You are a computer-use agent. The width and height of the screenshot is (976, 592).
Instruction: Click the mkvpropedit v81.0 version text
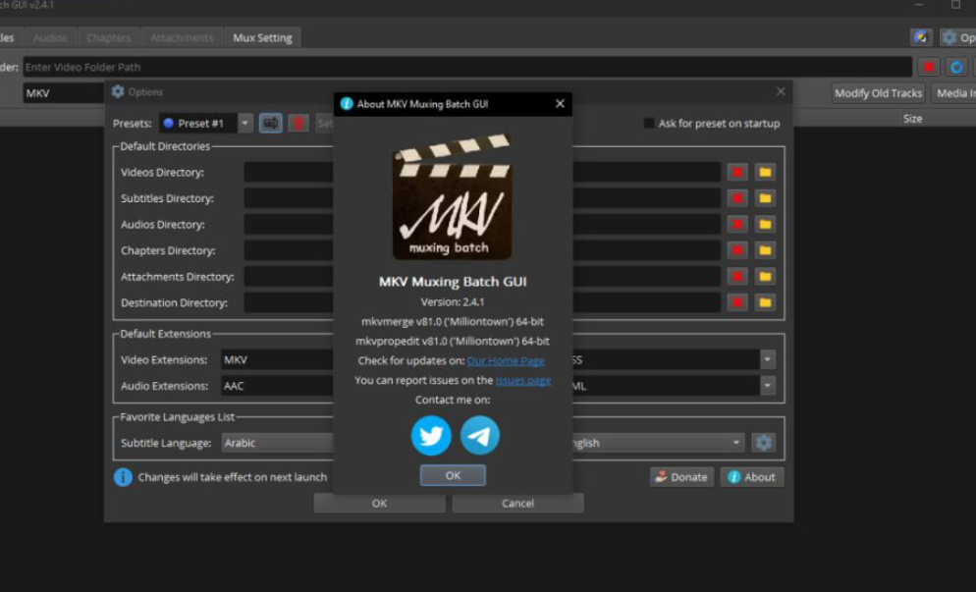pos(453,341)
